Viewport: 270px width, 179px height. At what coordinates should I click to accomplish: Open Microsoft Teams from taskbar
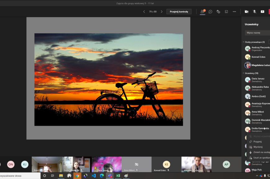click(x=110, y=176)
